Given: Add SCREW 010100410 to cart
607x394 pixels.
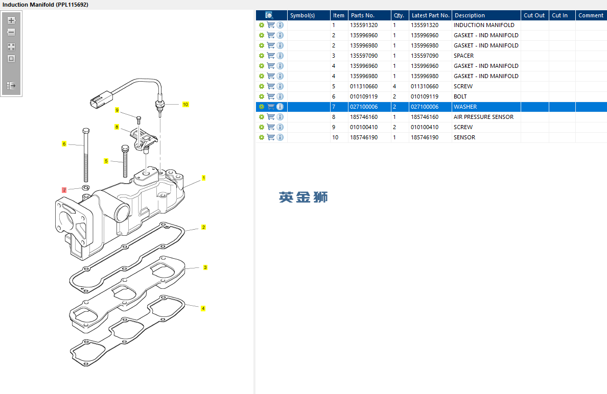Looking at the screenshot, I should 271,127.
